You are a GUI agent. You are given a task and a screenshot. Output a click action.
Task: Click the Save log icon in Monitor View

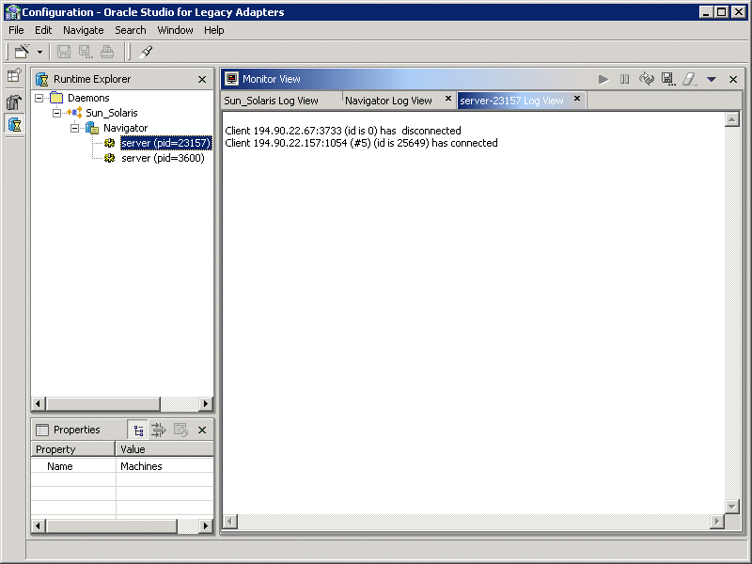(668, 79)
